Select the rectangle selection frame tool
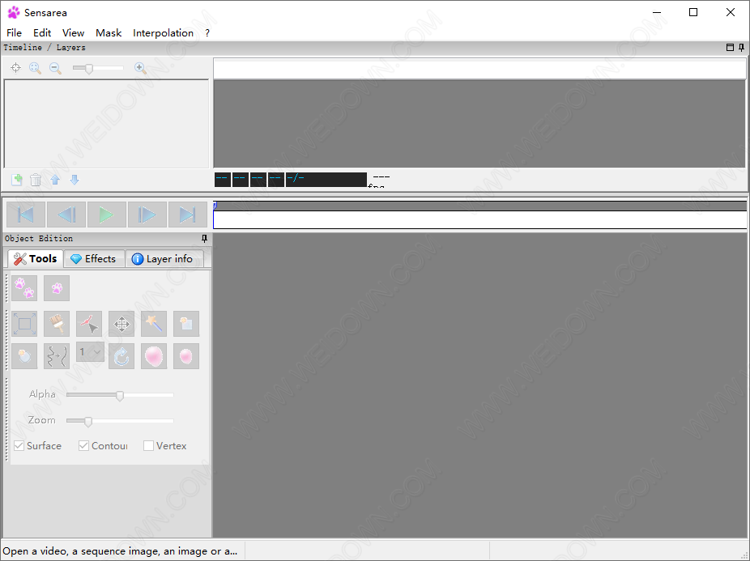The height and width of the screenshot is (561, 750). [24, 324]
